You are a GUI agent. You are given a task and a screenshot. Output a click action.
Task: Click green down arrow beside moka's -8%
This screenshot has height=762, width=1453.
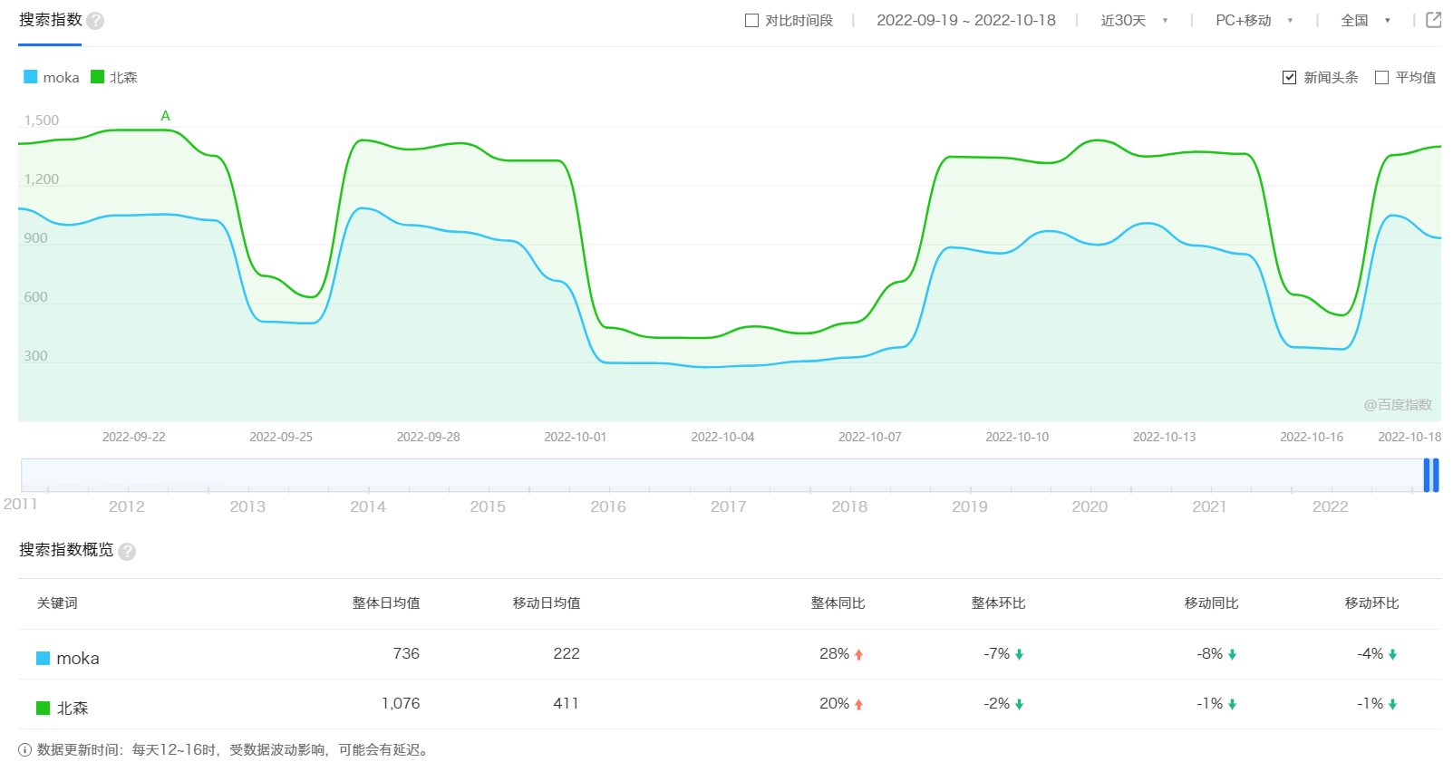click(x=1232, y=655)
